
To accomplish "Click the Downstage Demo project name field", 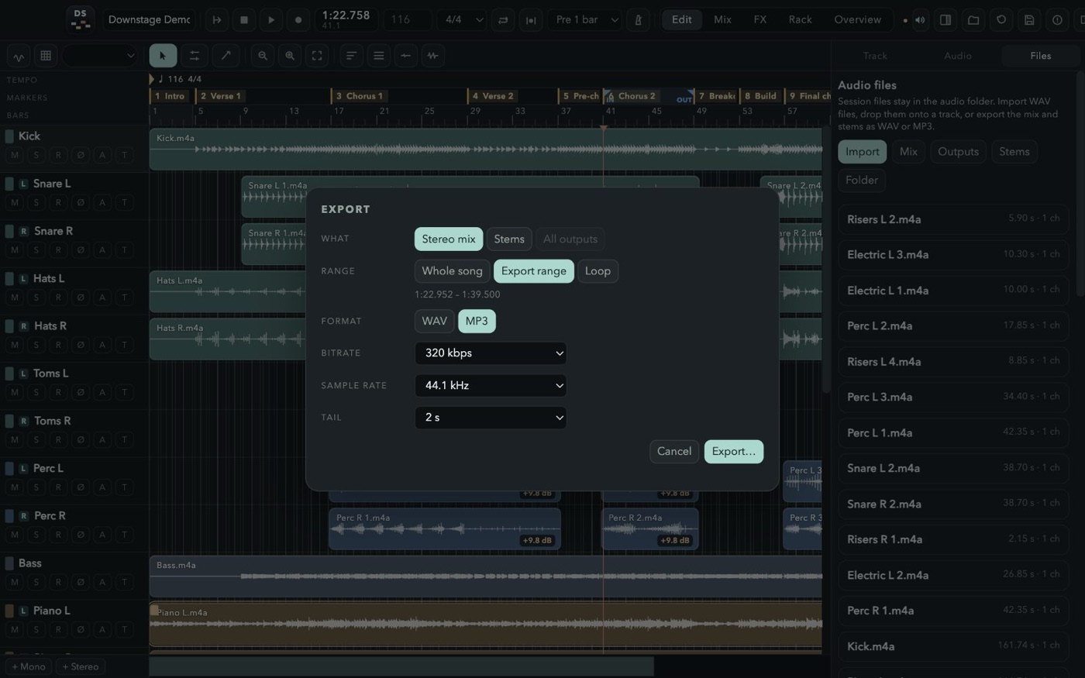I will (150, 20).
